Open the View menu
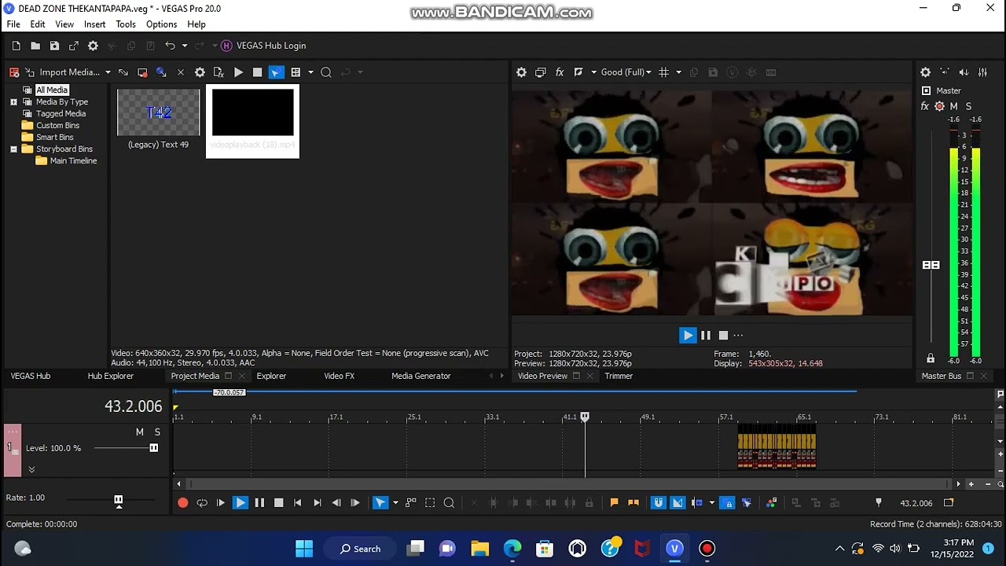The width and height of the screenshot is (1006, 566). tap(64, 24)
